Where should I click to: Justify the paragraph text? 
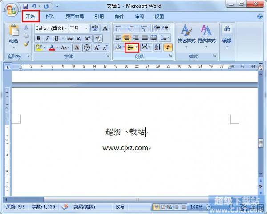point(145,37)
